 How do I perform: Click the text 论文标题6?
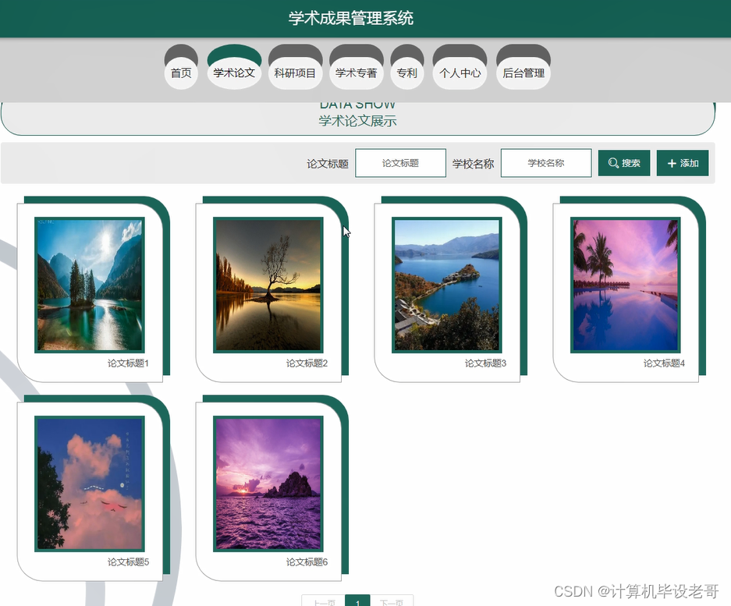tap(307, 562)
